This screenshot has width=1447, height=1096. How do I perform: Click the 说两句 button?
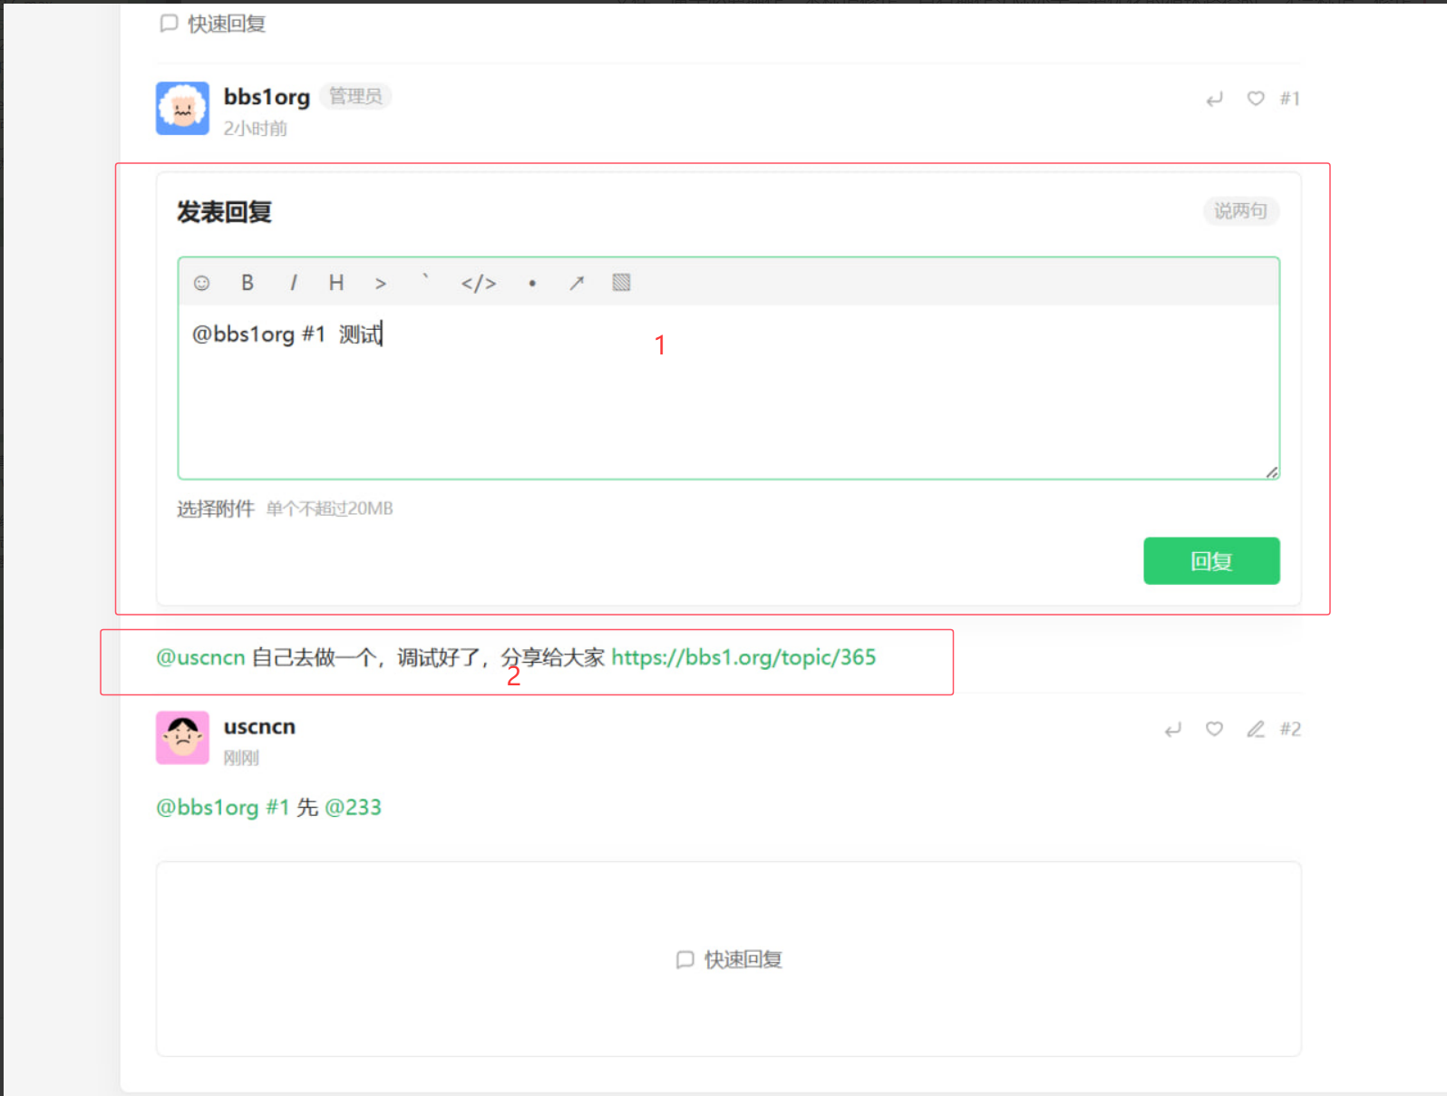pyautogui.click(x=1240, y=211)
